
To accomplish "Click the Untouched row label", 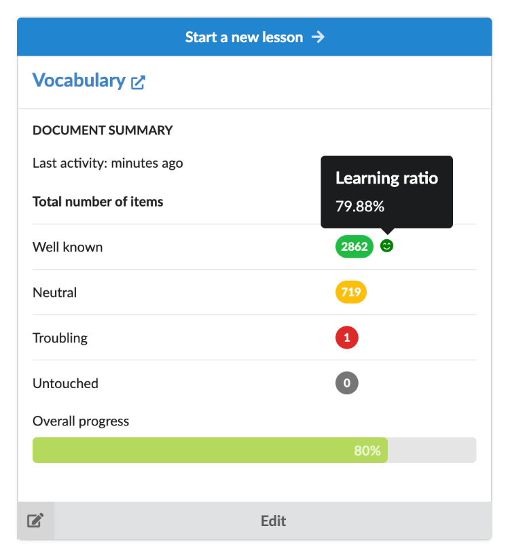I will 65,383.
